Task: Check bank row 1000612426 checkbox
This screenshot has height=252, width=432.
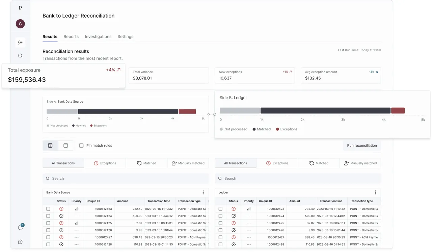Action: (48, 230)
